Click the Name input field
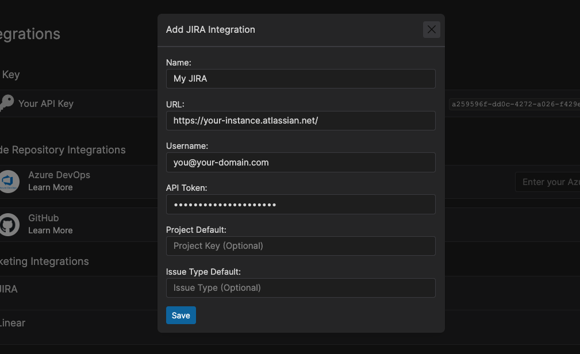 [x=301, y=79]
